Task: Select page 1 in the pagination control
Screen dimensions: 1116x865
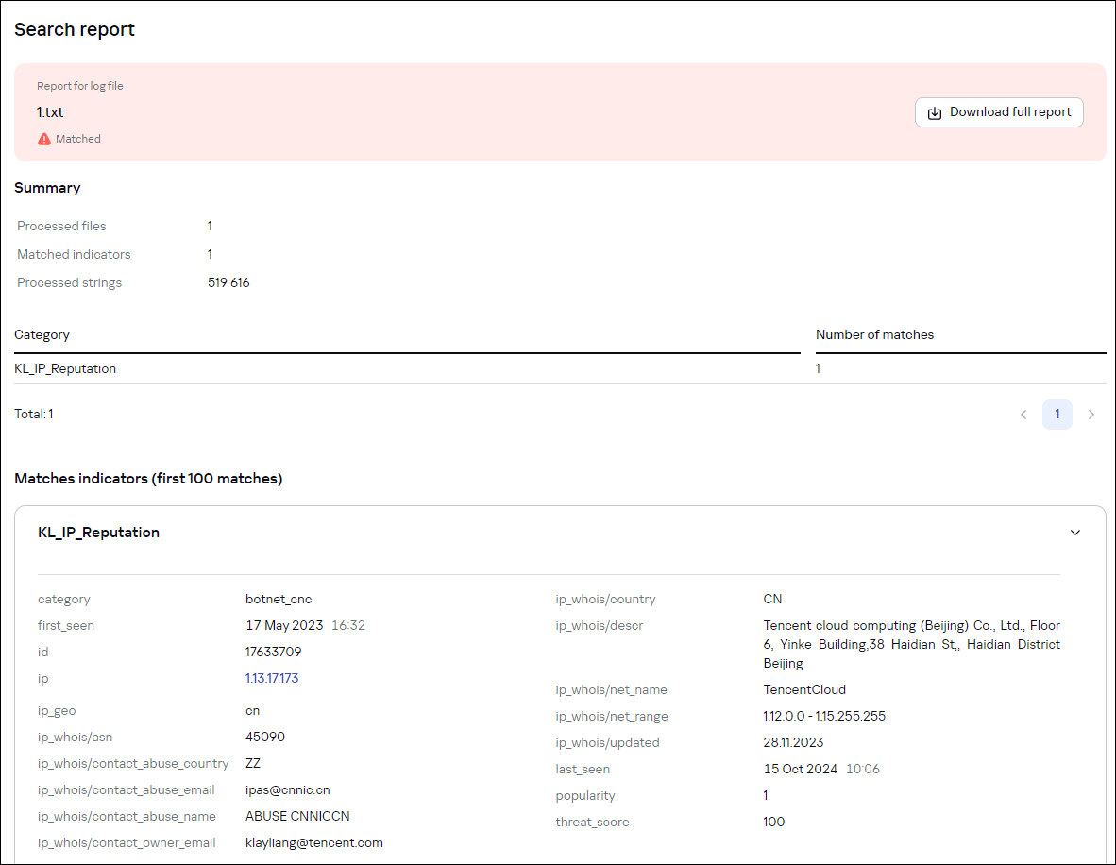Action: pos(1057,414)
